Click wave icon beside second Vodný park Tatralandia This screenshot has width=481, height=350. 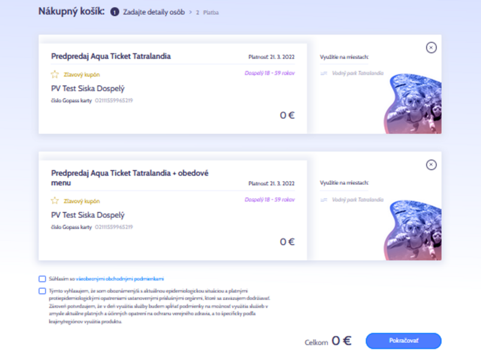click(323, 200)
